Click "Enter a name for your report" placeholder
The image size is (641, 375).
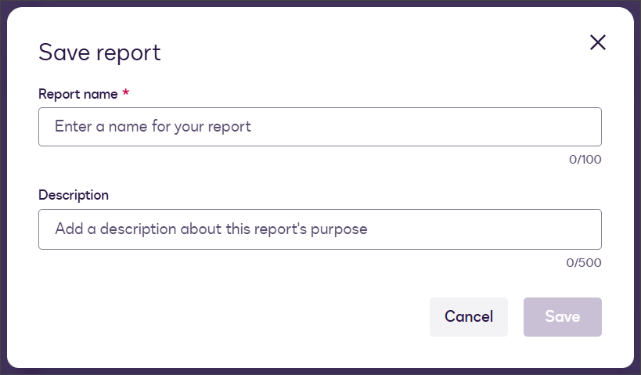click(153, 126)
